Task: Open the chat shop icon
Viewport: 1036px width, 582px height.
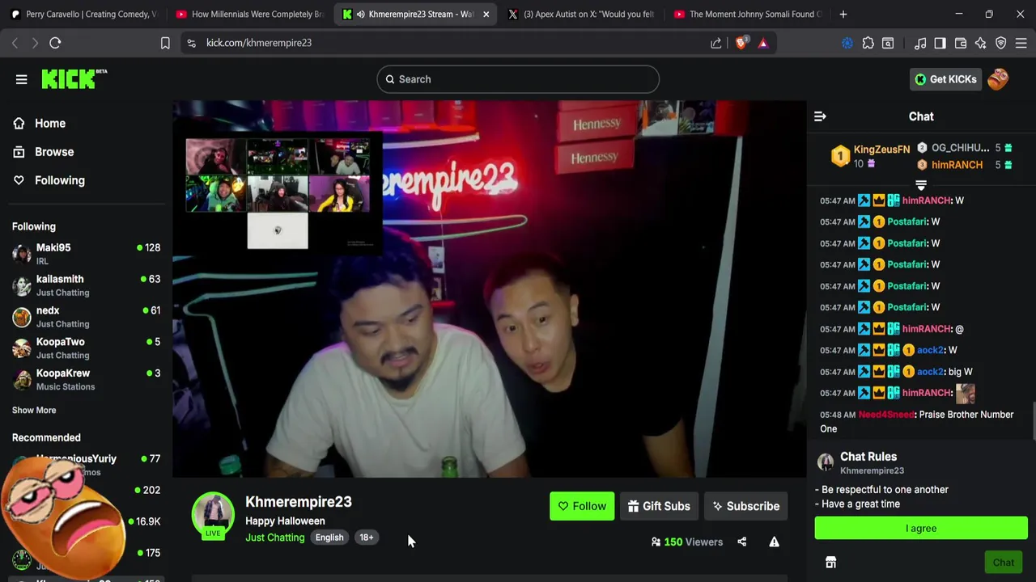Action: point(830,563)
